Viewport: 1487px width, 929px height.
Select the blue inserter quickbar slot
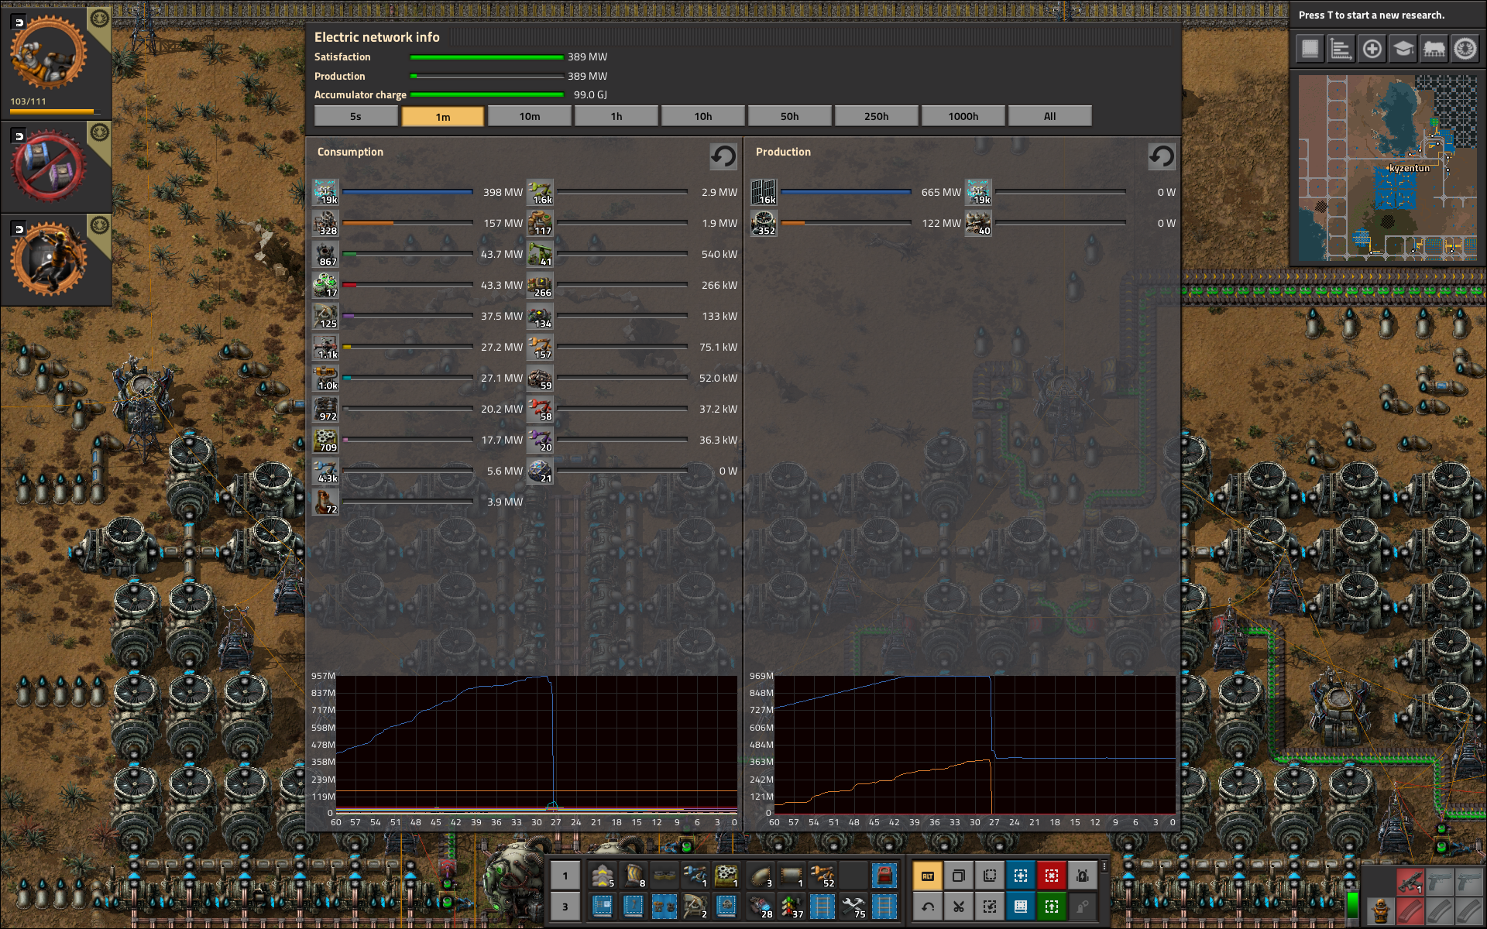coord(695,876)
